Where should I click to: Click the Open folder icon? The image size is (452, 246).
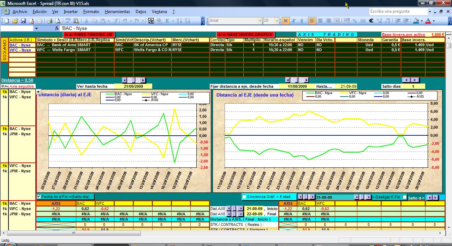click(15, 21)
